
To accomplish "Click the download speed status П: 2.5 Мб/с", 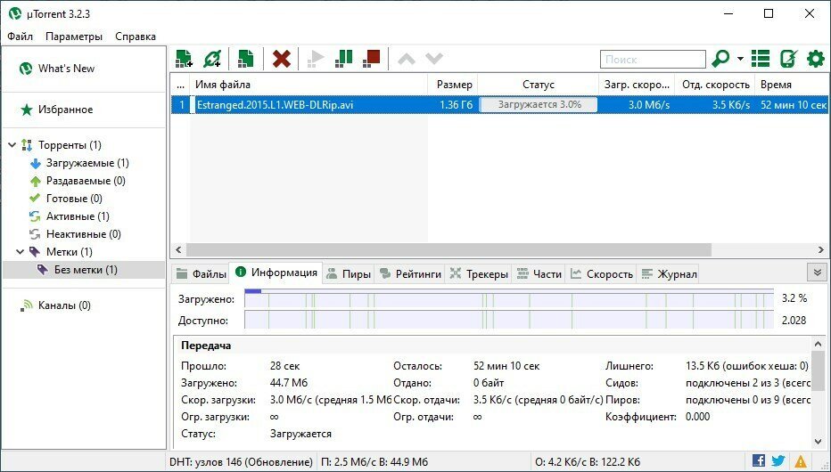I will [374, 462].
